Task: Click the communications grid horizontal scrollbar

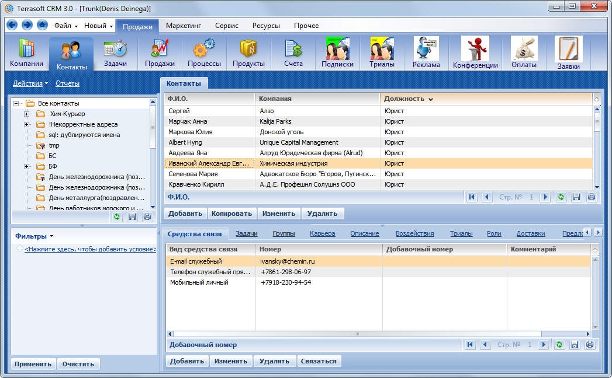Action: click(357, 334)
